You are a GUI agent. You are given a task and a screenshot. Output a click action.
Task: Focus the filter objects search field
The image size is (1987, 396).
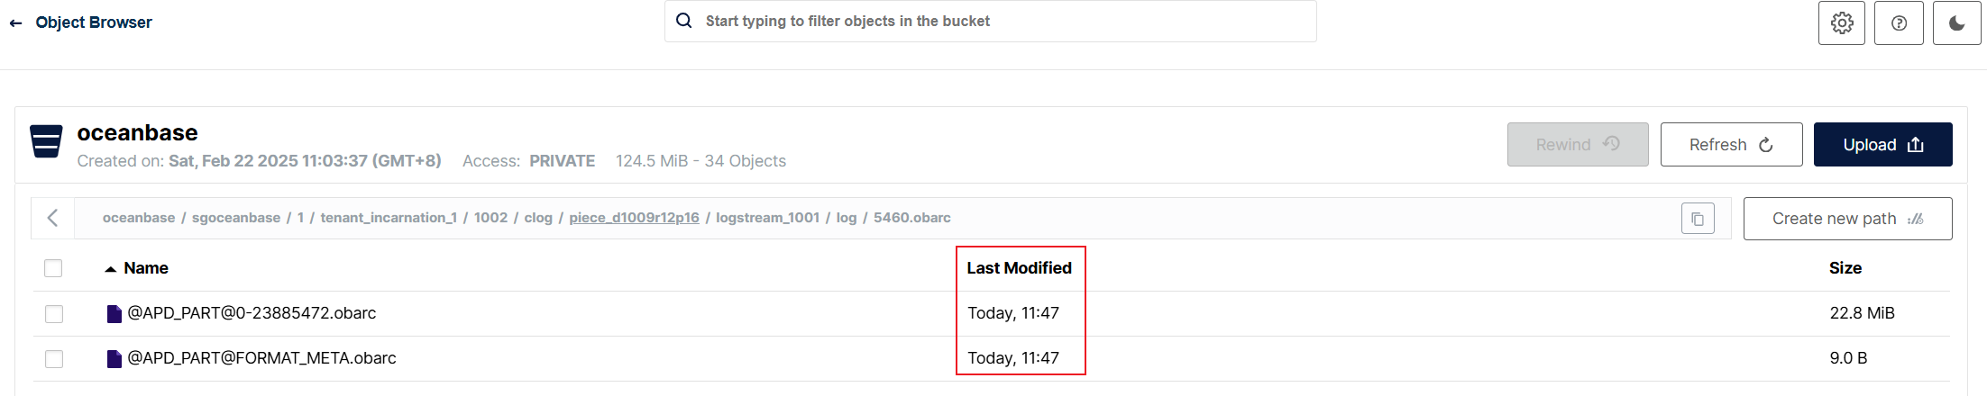point(990,21)
